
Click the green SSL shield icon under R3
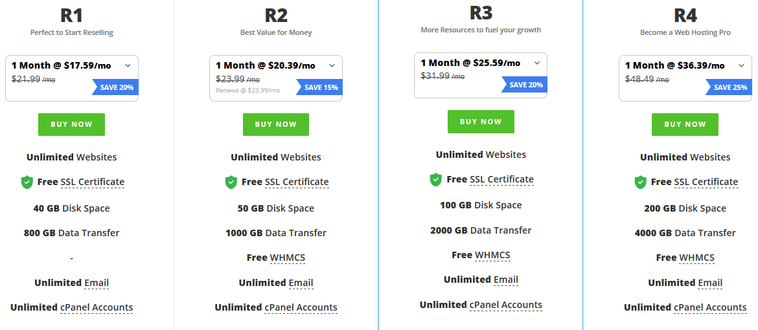tap(436, 180)
